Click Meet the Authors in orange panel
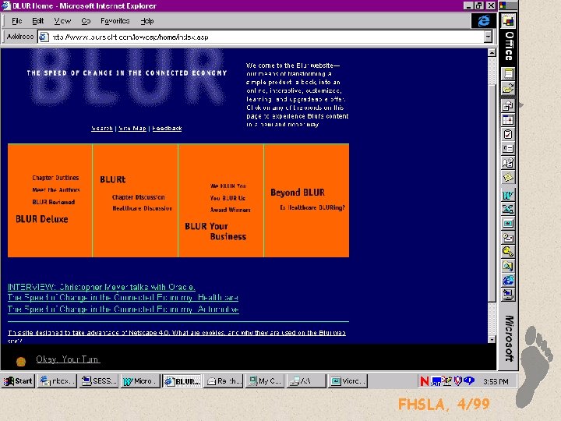Viewport: 561px width, 421px height. pyautogui.click(x=56, y=189)
